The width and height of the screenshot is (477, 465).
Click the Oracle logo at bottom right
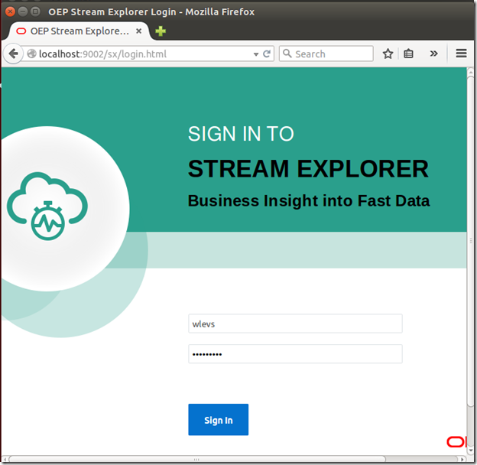tap(456, 442)
